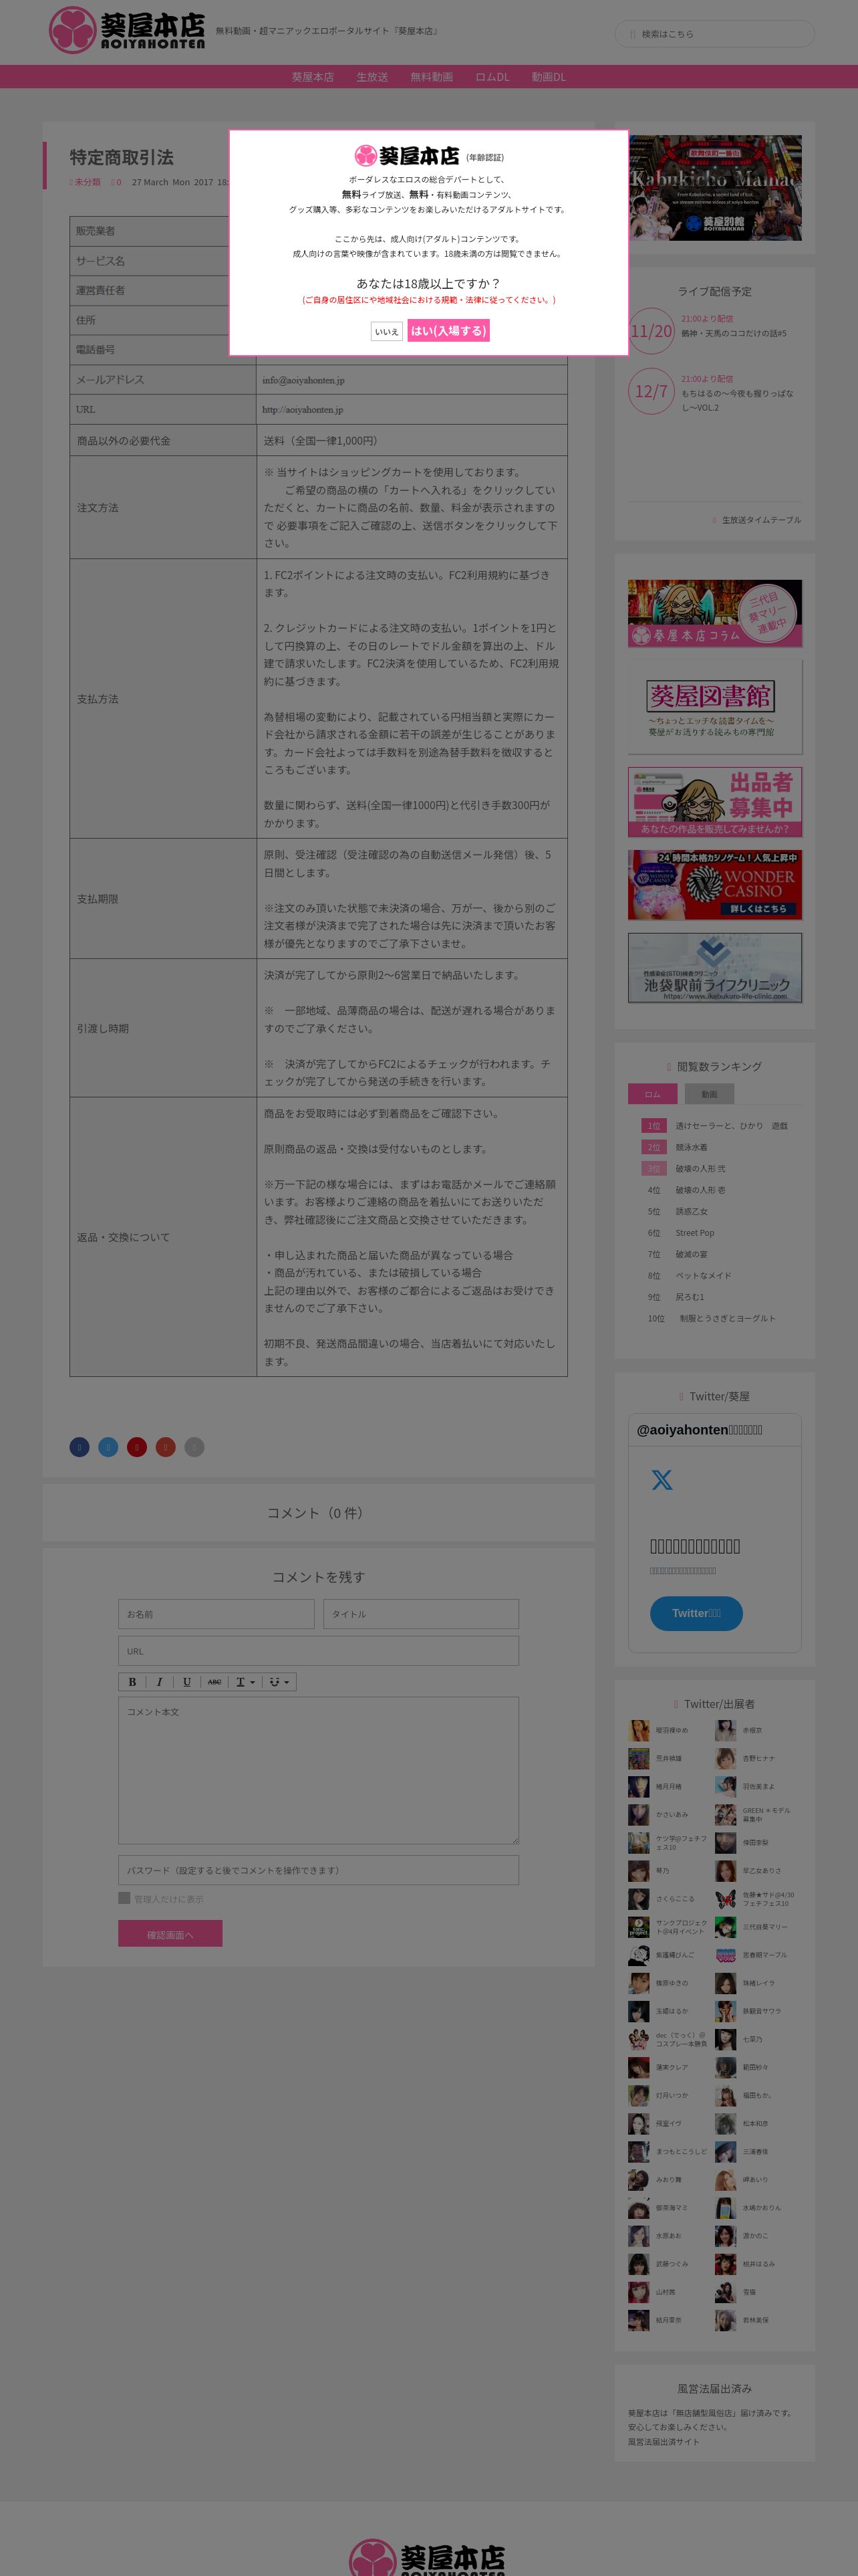Click the パスワード input field
The height and width of the screenshot is (2576, 858).
[319, 1870]
